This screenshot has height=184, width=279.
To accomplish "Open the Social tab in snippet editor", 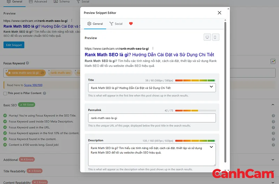I will pos(116,24).
